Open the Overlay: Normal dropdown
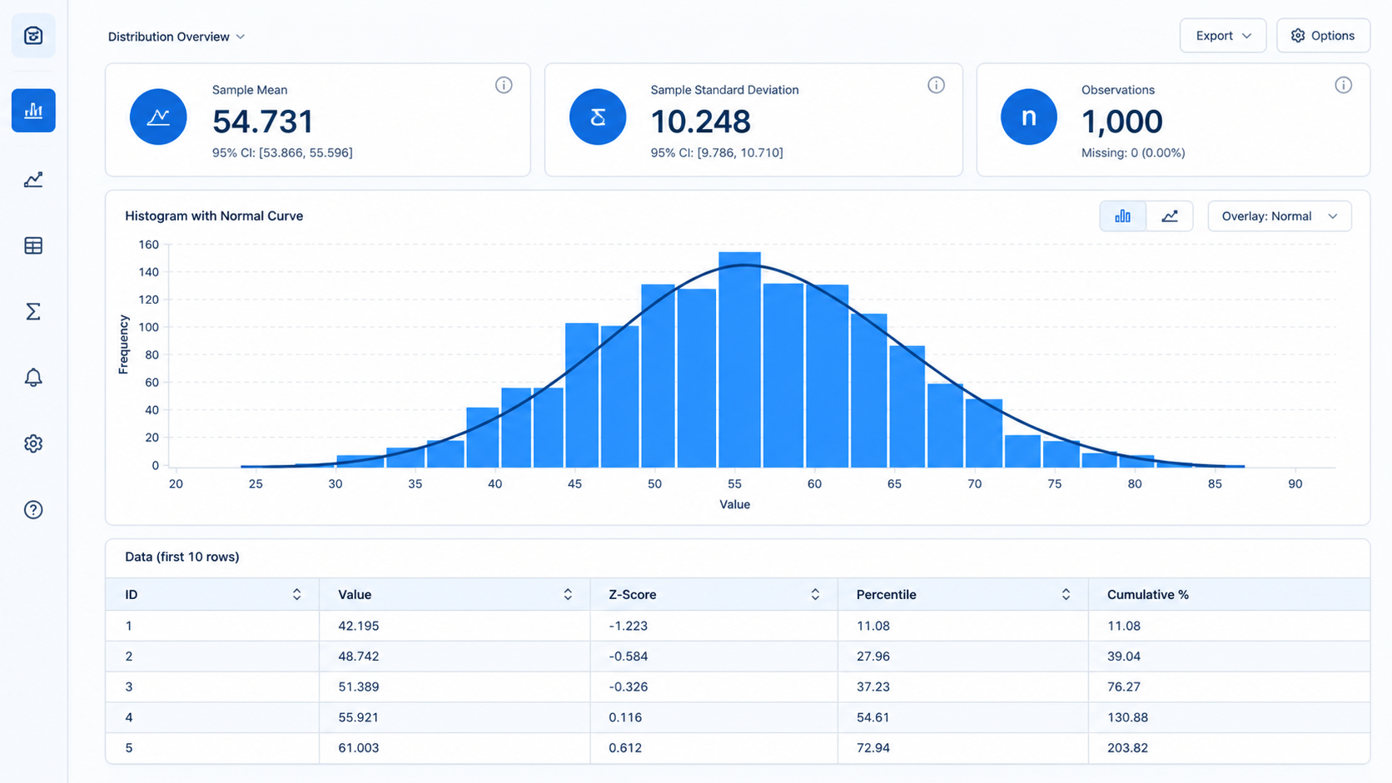 1280,216
